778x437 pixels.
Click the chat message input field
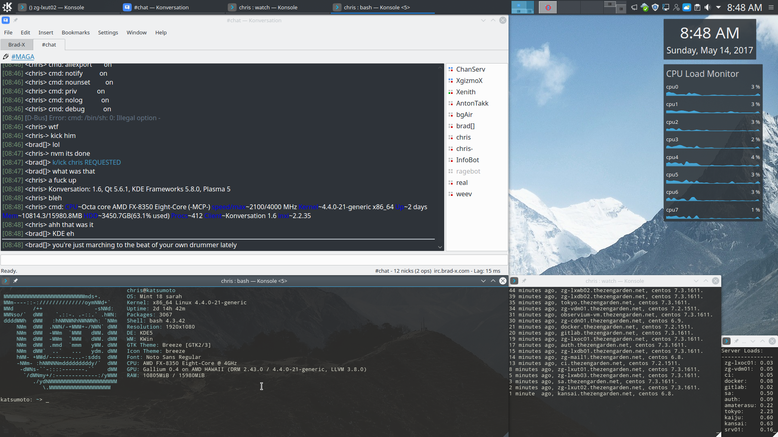[x=254, y=260]
